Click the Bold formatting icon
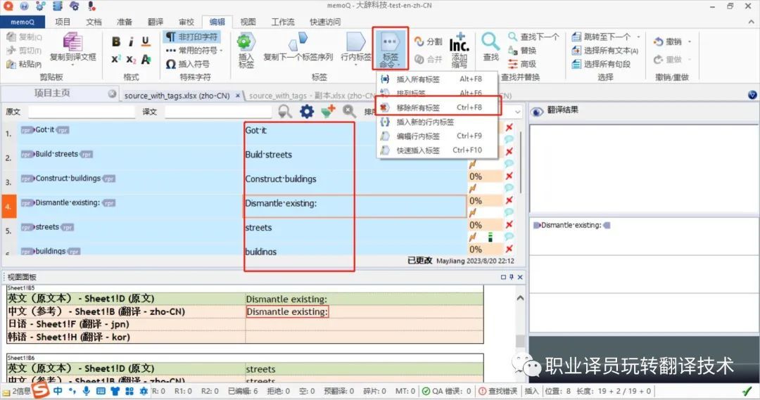Screen dimensions: 760x400 tap(116, 42)
